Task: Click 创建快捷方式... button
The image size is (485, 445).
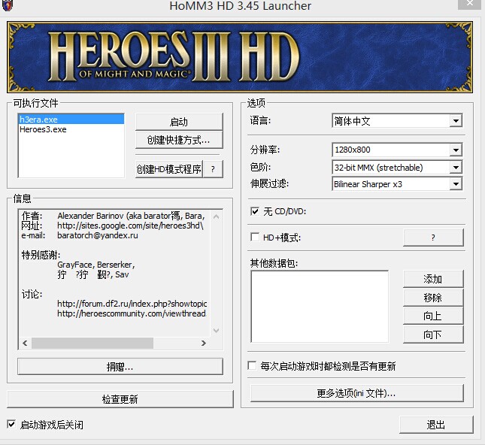Action: [x=179, y=140]
